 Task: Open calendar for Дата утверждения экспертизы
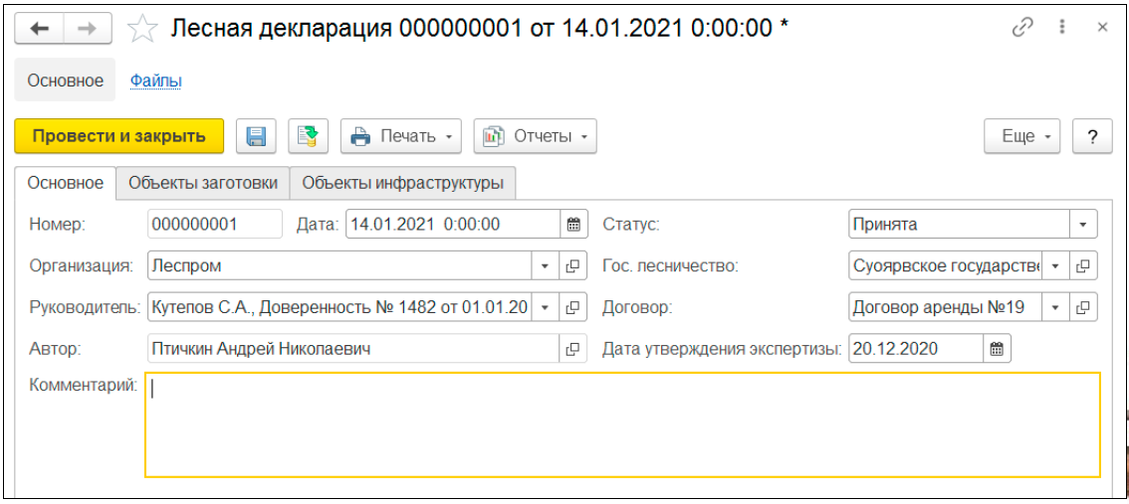(x=997, y=349)
